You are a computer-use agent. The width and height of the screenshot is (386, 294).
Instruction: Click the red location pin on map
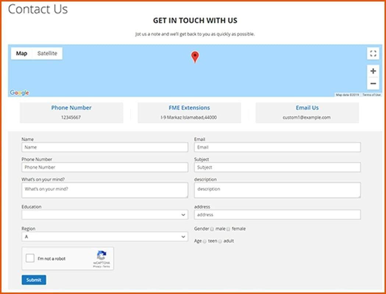pyautogui.click(x=195, y=57)
